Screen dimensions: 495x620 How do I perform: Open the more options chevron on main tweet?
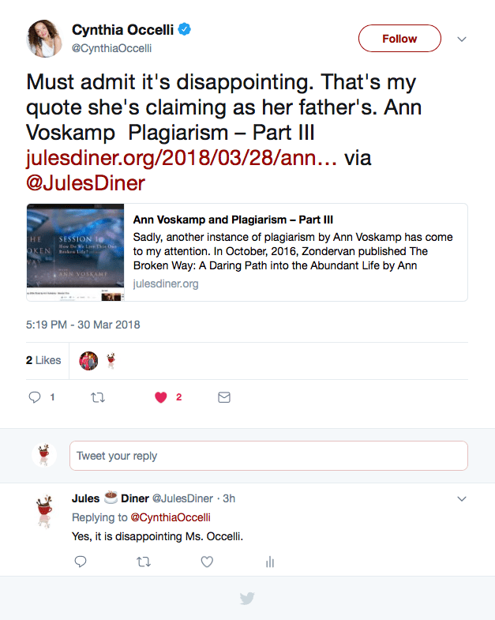pos(463,39)
